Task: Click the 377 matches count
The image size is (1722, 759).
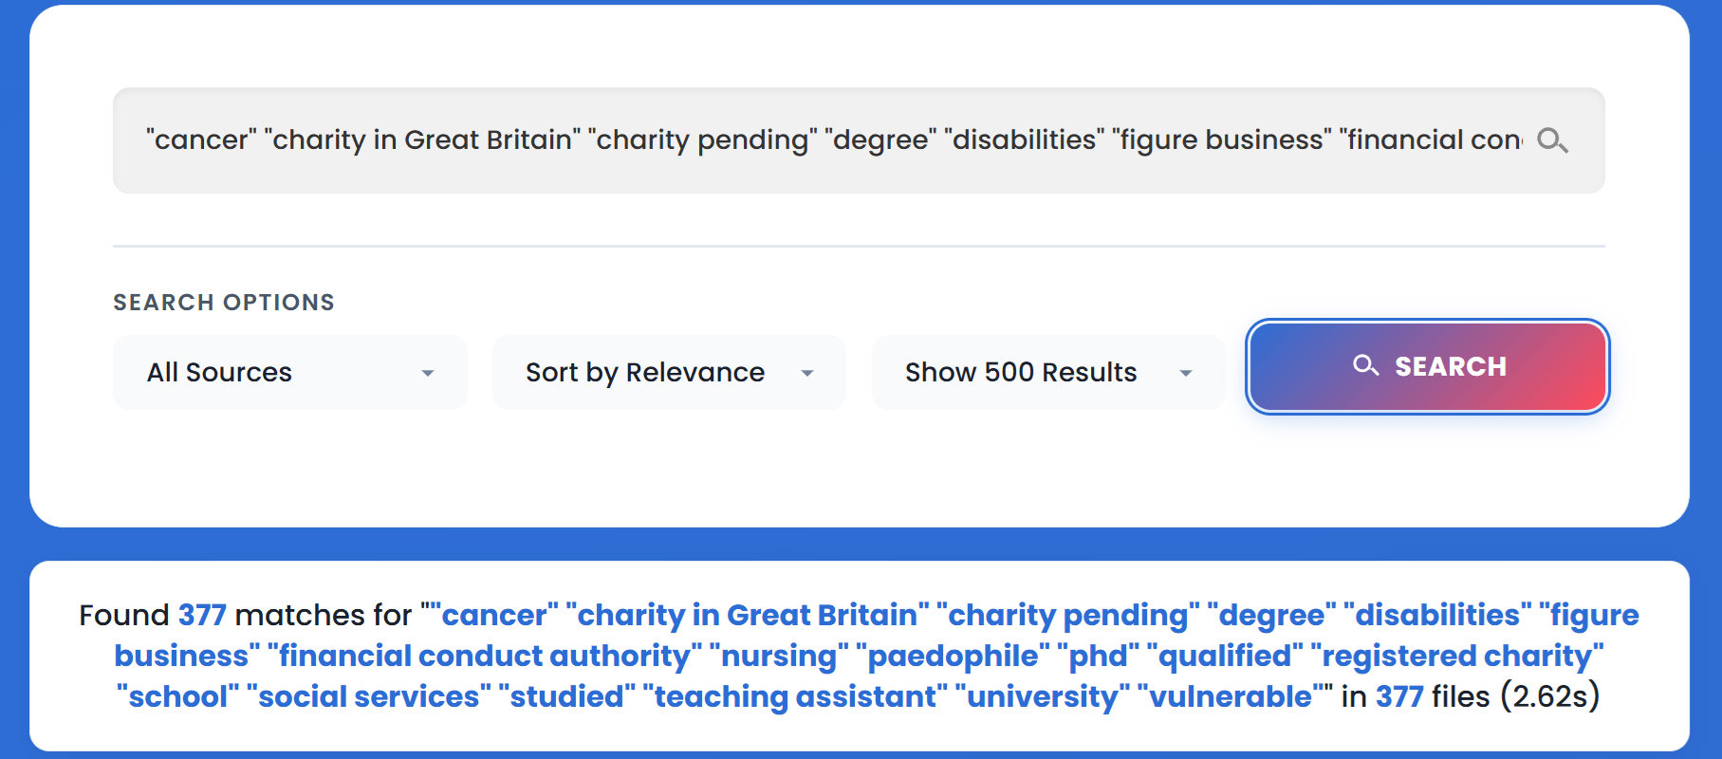Action: (202, 615)
